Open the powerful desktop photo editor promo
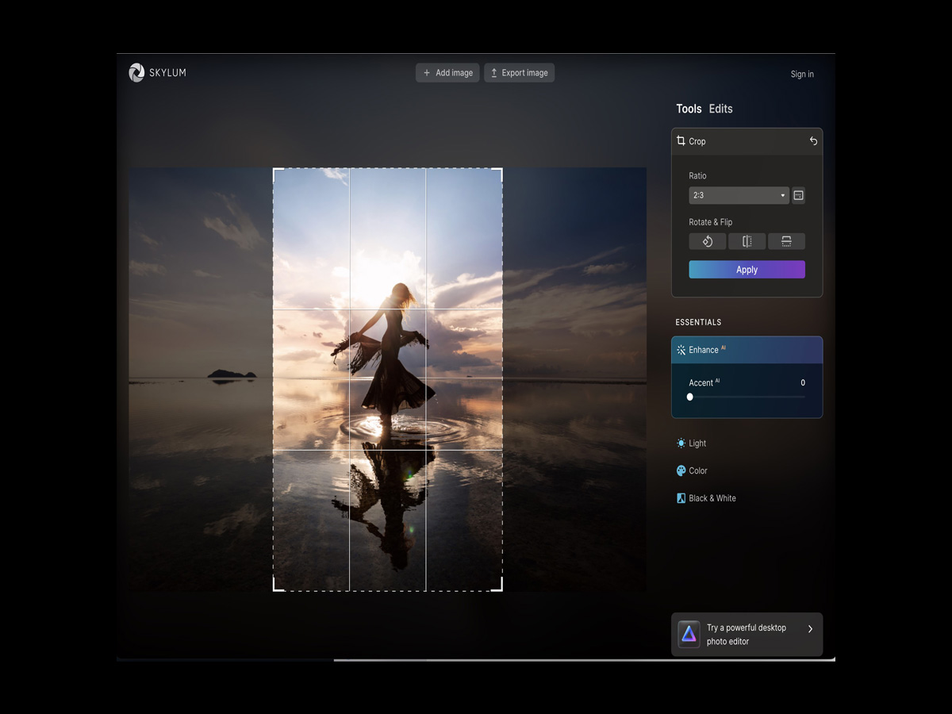 pos(747,634)
